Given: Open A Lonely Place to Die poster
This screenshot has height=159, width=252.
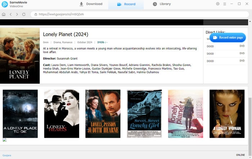Looking at the screenshot, I should 20,114.
